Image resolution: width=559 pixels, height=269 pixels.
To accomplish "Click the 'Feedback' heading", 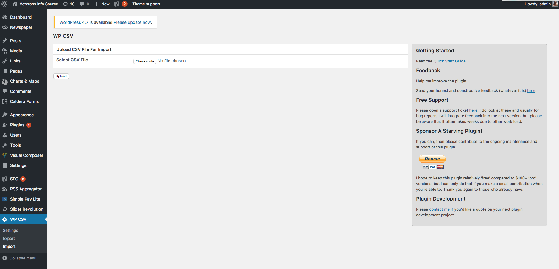I will click(x=428, y=71).
